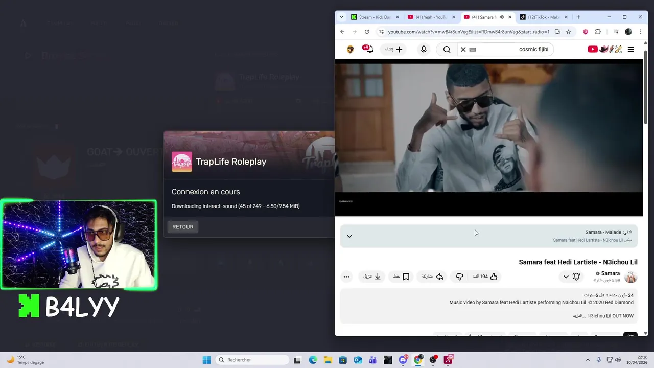Image resolution: width=654 pixels, height=368 pixels.
Task: Click the Chrome forward navigation arrow
Action: pyautogui.click(x=355, y=32)
